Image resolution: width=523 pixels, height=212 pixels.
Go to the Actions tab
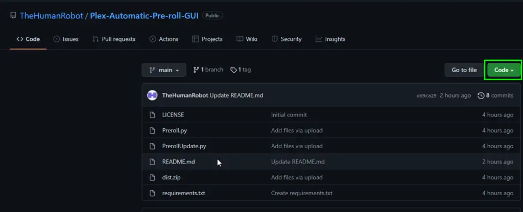pos(164,39)
